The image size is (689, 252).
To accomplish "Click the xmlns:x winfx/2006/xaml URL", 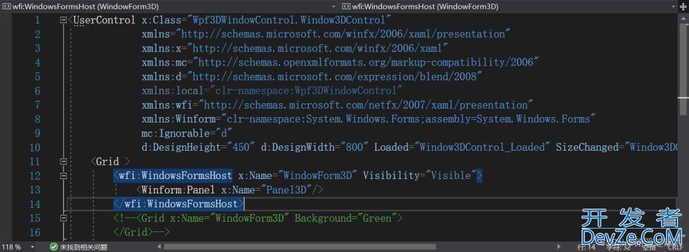I will click(318, 48).
